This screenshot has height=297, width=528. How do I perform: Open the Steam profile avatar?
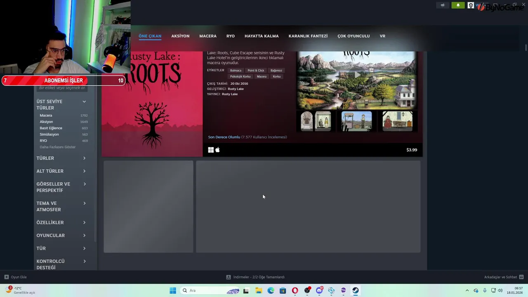click(x=471, y=5)
